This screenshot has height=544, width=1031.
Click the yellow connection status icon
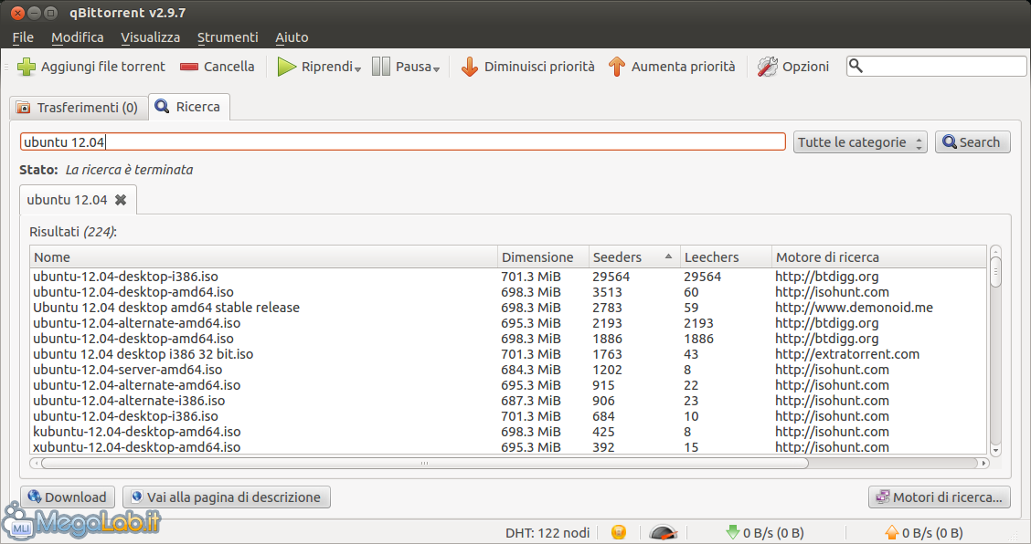pyautogui.click(x=619, y=532)
